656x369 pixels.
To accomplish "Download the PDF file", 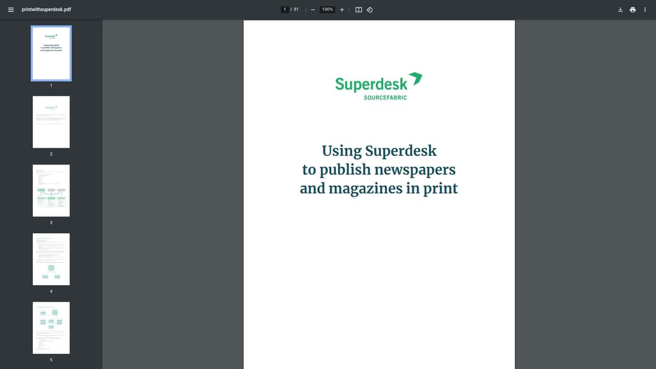I will 620,10.
